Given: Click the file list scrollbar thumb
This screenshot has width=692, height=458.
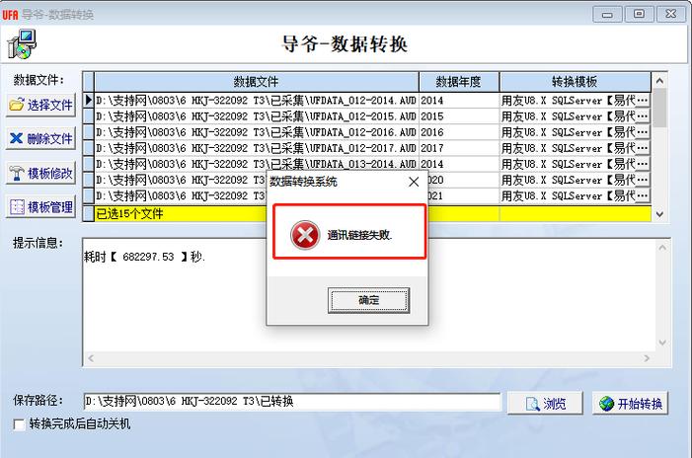Looking at the screenshot, I should point(659,109).
